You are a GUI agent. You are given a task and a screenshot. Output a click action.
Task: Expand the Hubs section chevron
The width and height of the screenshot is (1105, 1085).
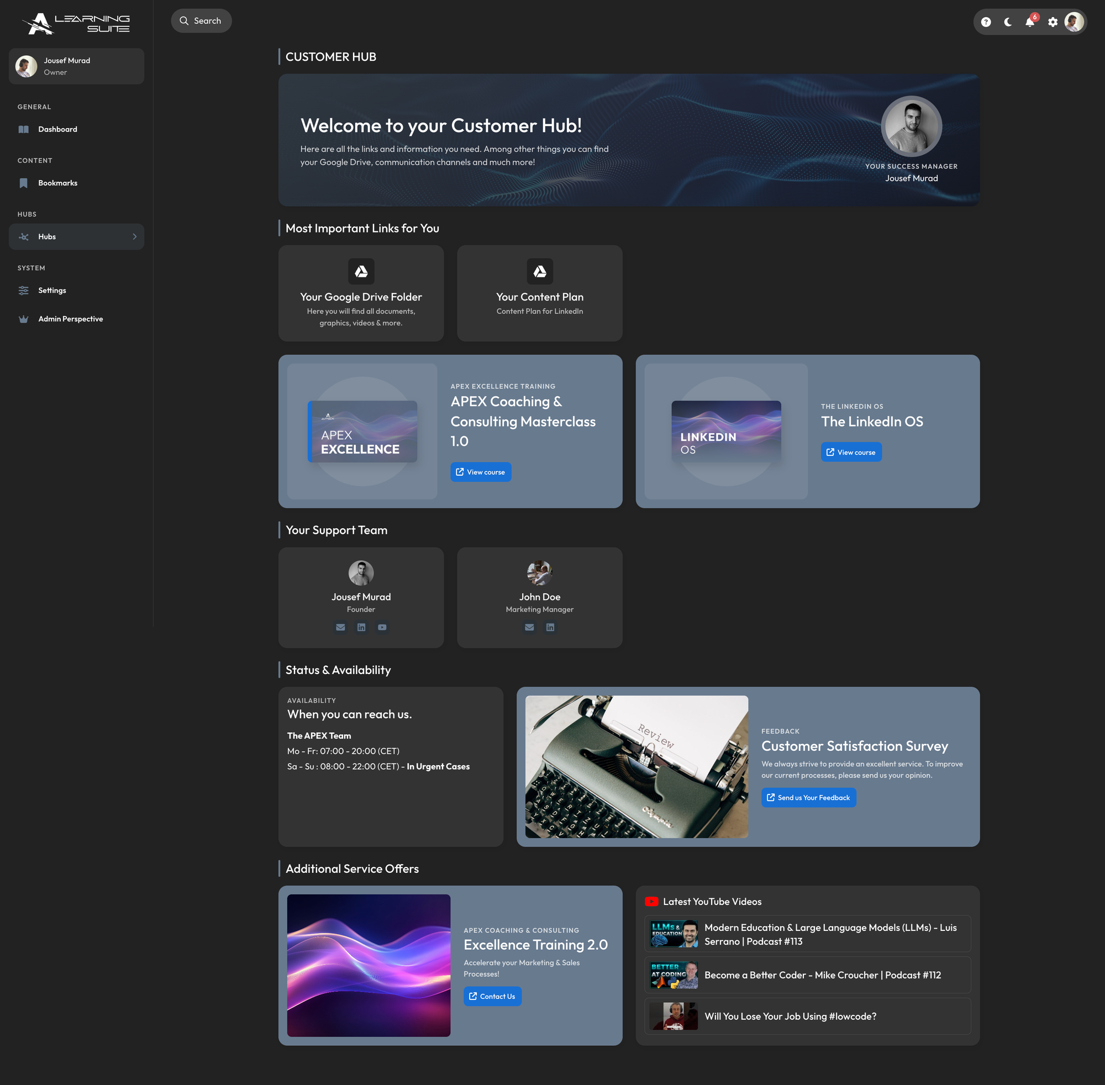pyautogui.click(x=134, y=236)
